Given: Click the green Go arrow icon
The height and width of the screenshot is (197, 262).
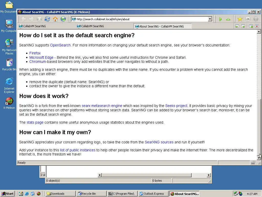Looking at the screenshot, I should 221,19.
